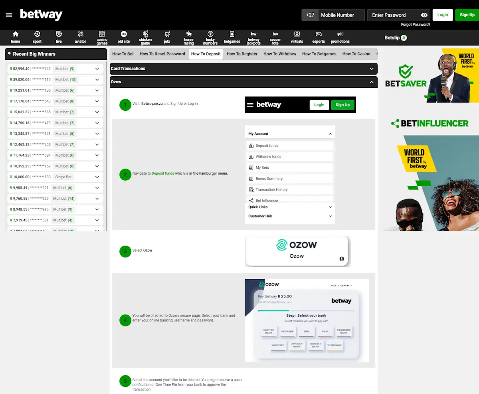Open the Aviator game section
479x394 pixels.
pos(80,37)
